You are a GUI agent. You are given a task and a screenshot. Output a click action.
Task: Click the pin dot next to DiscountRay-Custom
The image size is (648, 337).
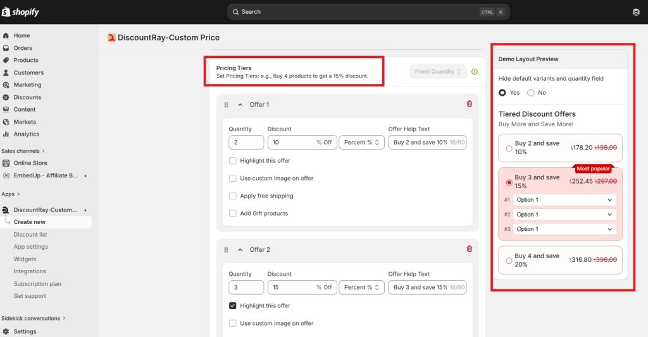[x=85, y=210]
